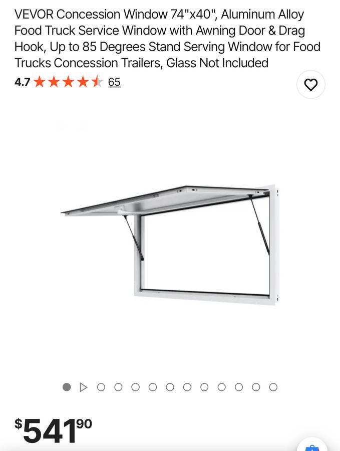View the eleventh carousel image dot
This screenshot has width=340, height=451.
click(239, 387)
